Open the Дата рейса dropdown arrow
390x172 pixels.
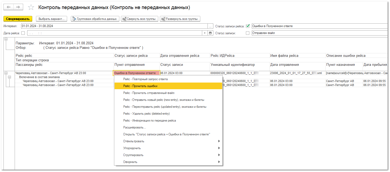(205, 33)
